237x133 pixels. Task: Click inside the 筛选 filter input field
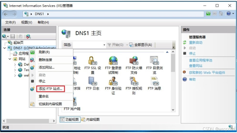(x=88, y=45)
